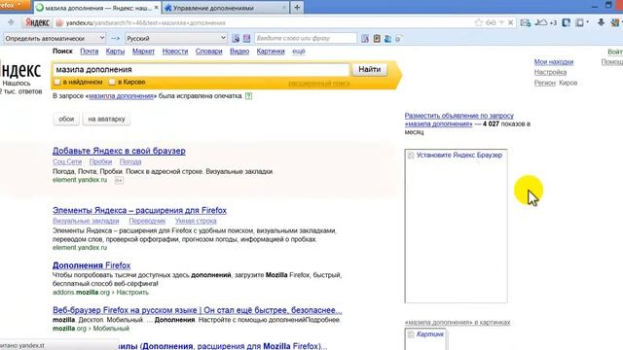This screenshot has width=623, height=350.
Task: Click the 'обои' suggestion button
Action: (x=66, y=119)
